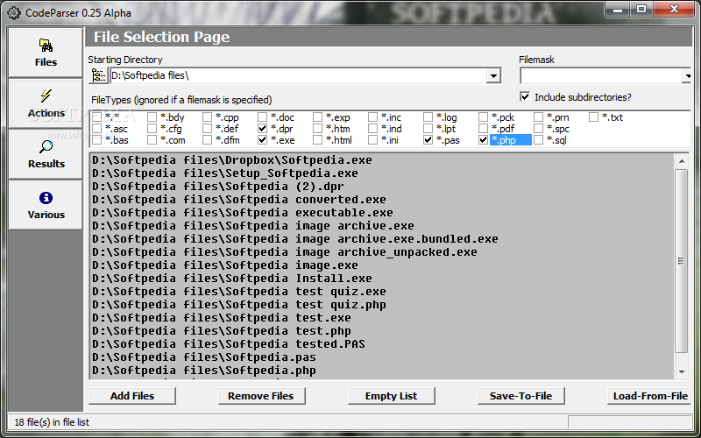Click the file list scroll-down arrow
The width and height of the screenshot is (701, 438).
coord(682,371)
